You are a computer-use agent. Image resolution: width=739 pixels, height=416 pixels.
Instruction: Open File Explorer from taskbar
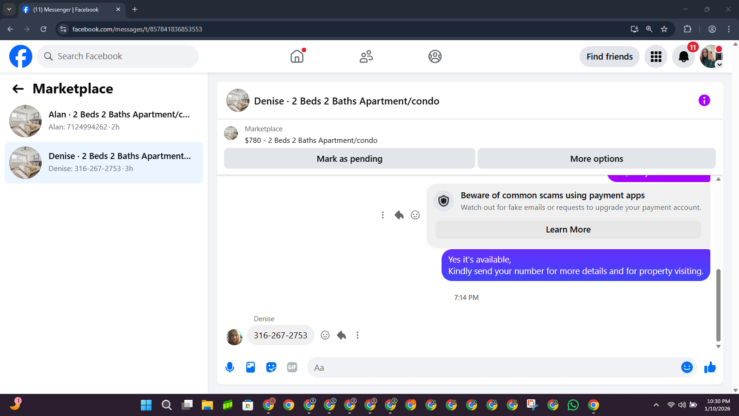point(207,405)
